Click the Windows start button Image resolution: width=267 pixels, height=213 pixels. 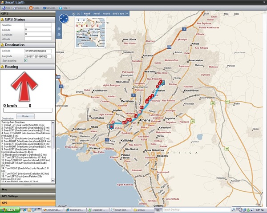10,210
